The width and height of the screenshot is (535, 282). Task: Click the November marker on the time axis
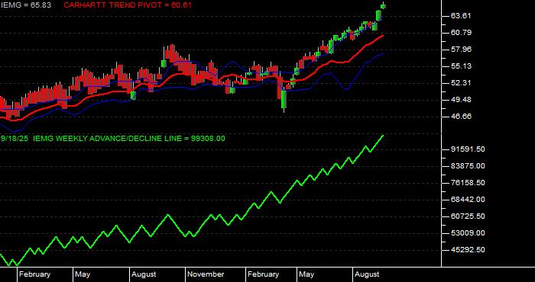point(206,274)
